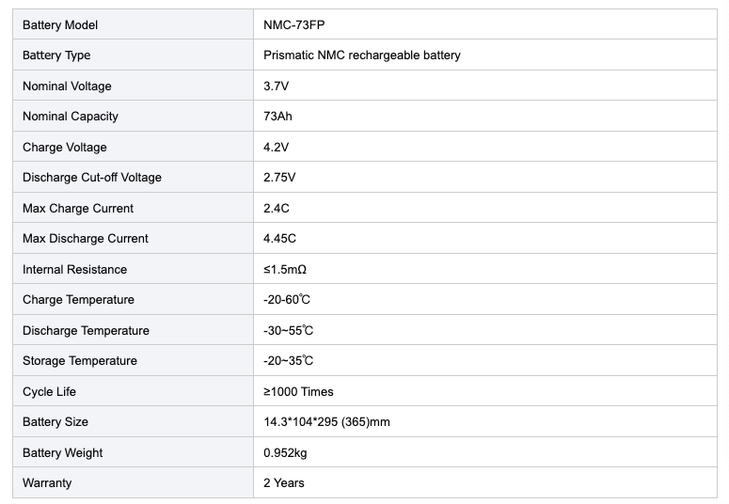Select the 73Ah capacity value
This screenshot has width=729, height=504.
[277, 117]
